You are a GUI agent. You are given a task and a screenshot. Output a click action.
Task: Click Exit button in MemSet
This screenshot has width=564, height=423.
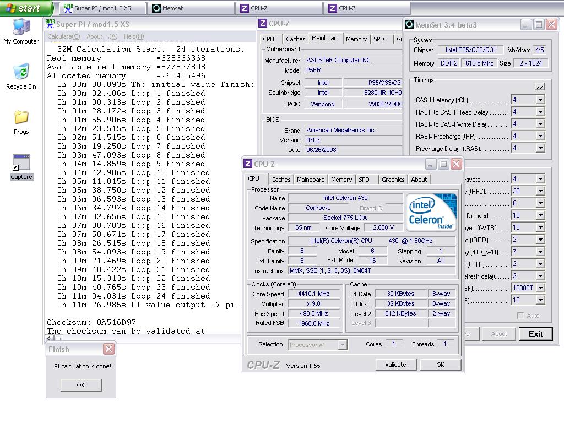click(535, 334)
